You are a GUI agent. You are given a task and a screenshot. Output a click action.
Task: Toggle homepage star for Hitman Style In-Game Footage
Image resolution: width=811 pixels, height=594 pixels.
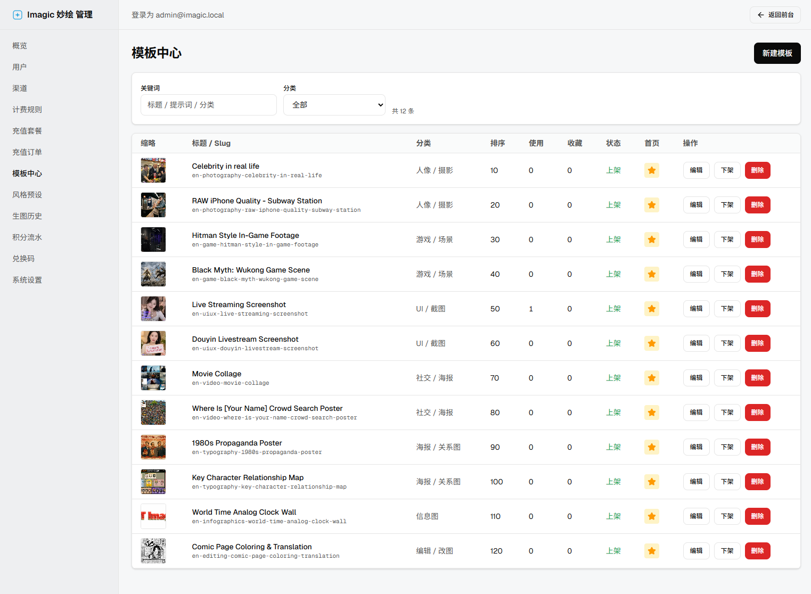pos(651,240)
